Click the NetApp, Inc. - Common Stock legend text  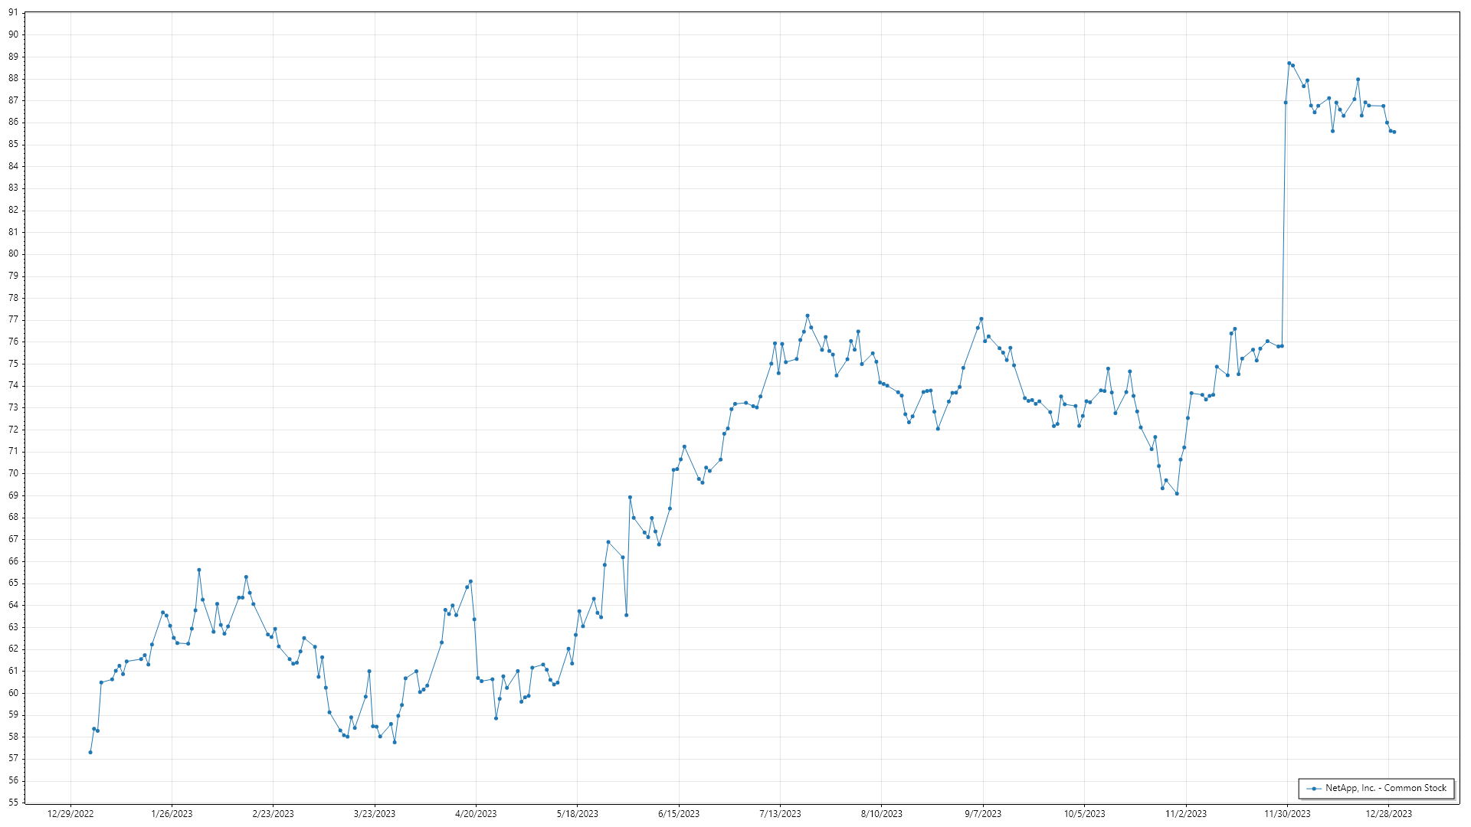(x=1385, y=788)
